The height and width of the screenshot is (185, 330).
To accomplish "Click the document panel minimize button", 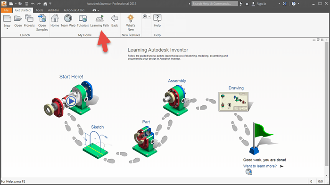I will point(314,40).
